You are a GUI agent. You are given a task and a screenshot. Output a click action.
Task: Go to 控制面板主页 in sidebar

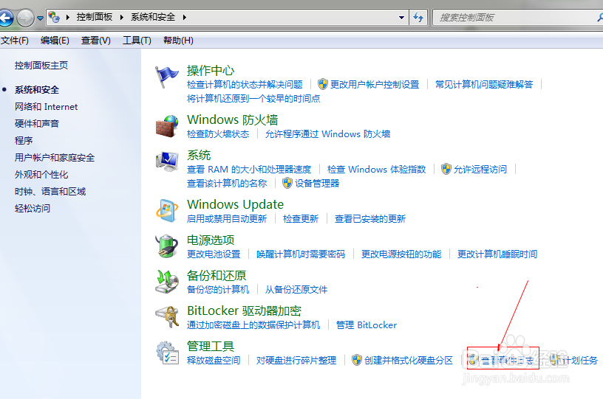[41, 66]
